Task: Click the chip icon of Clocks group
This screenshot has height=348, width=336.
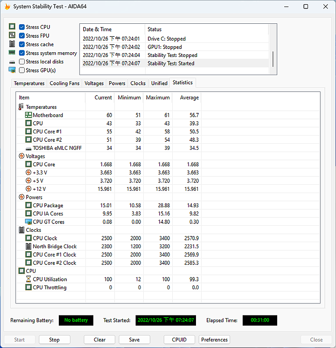Action: coord(21,230)
